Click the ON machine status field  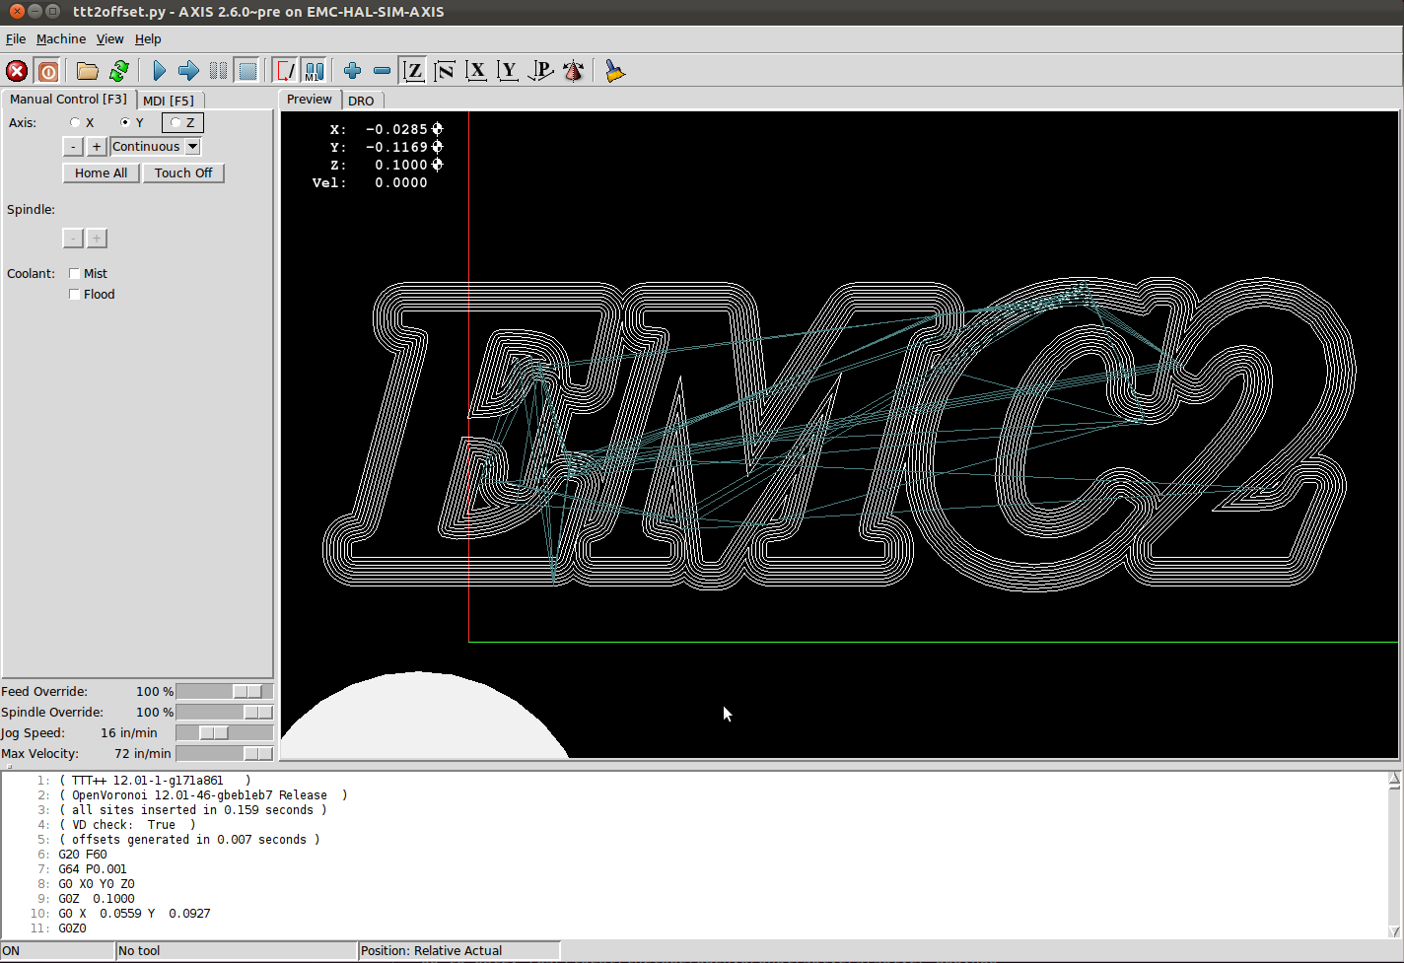point(57,951)
